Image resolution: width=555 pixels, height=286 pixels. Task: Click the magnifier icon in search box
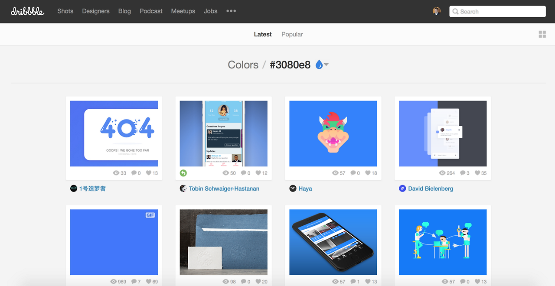click(x=455, y=12)
